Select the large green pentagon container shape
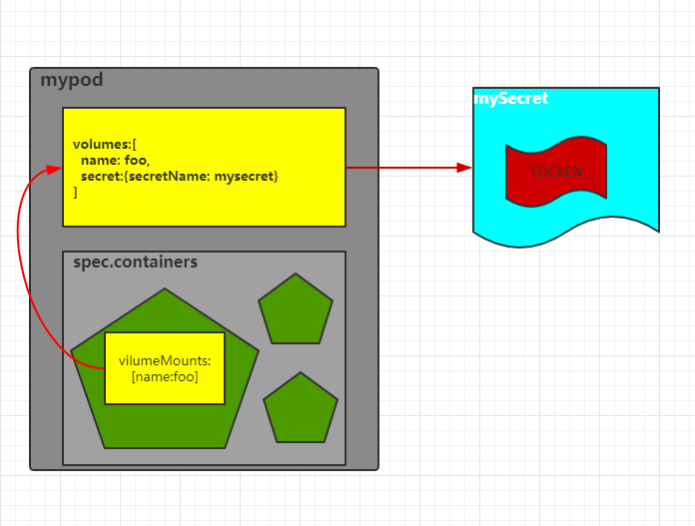Viewport: 695px width, 526px height. (x=165, y=424)
